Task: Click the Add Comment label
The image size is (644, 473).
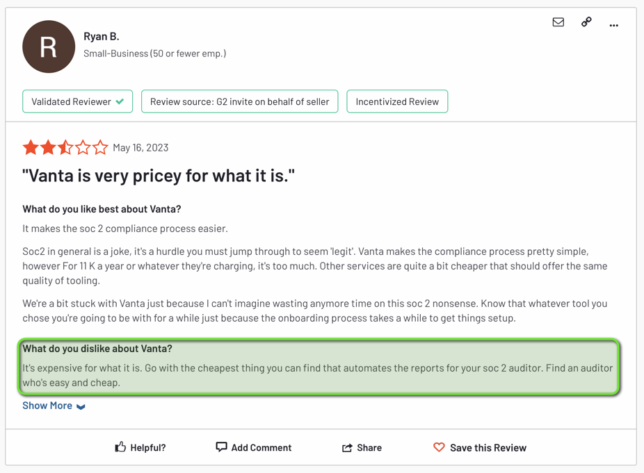Action: click(261, 447)
